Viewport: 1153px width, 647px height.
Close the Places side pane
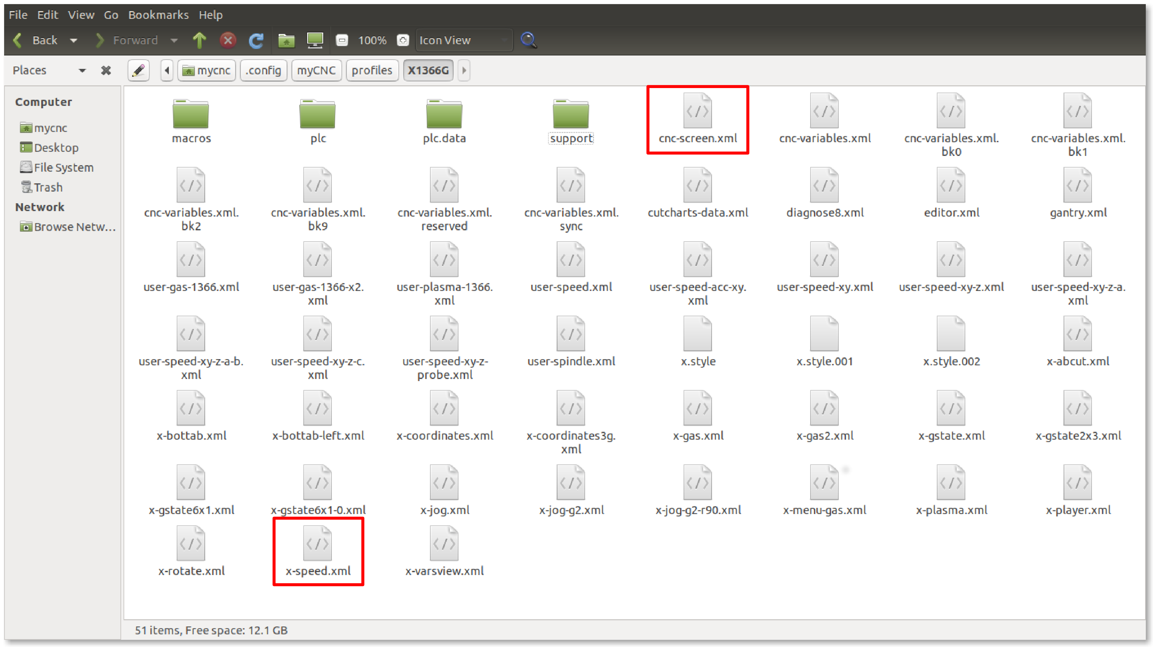coord(106,70)
